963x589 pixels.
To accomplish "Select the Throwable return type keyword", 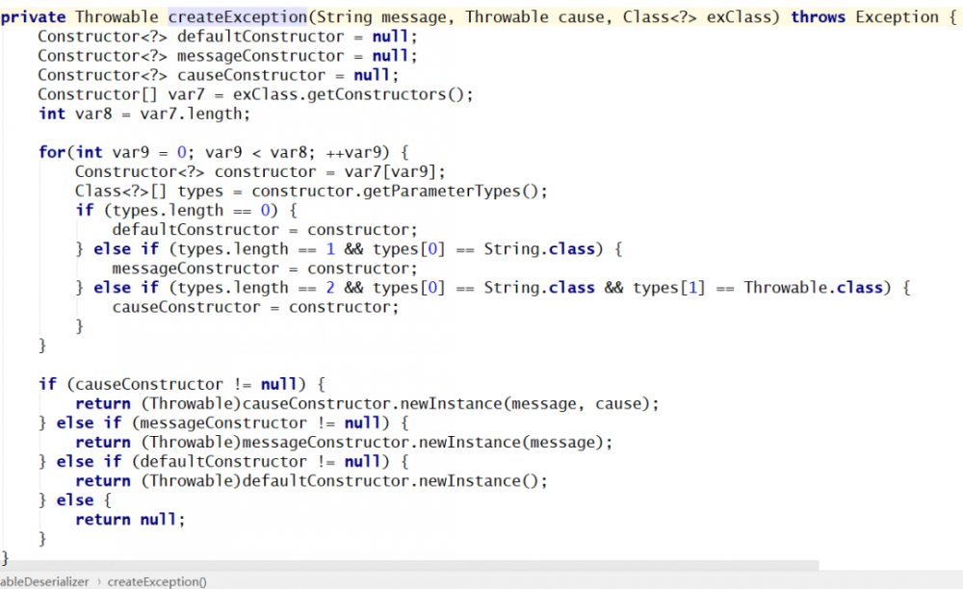I will click(x=116, y=16).
